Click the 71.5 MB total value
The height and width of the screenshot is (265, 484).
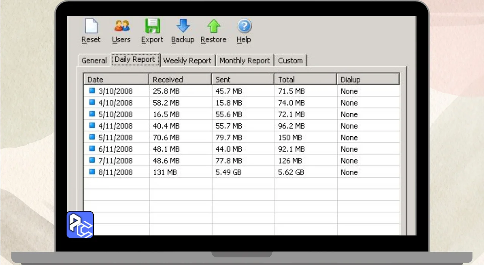point(291,91)
